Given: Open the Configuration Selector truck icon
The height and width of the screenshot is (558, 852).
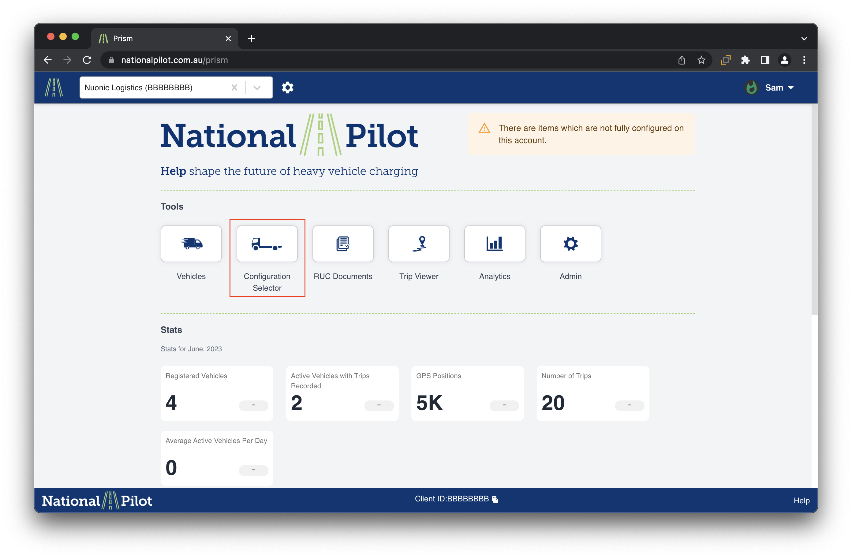Looking at the screenshot, I should (x=267, y=244).
